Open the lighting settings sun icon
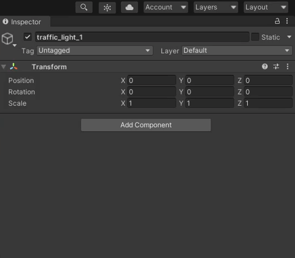Image resolution: width=295 pixels, height=258 pixels. click(x=107, y=8)
